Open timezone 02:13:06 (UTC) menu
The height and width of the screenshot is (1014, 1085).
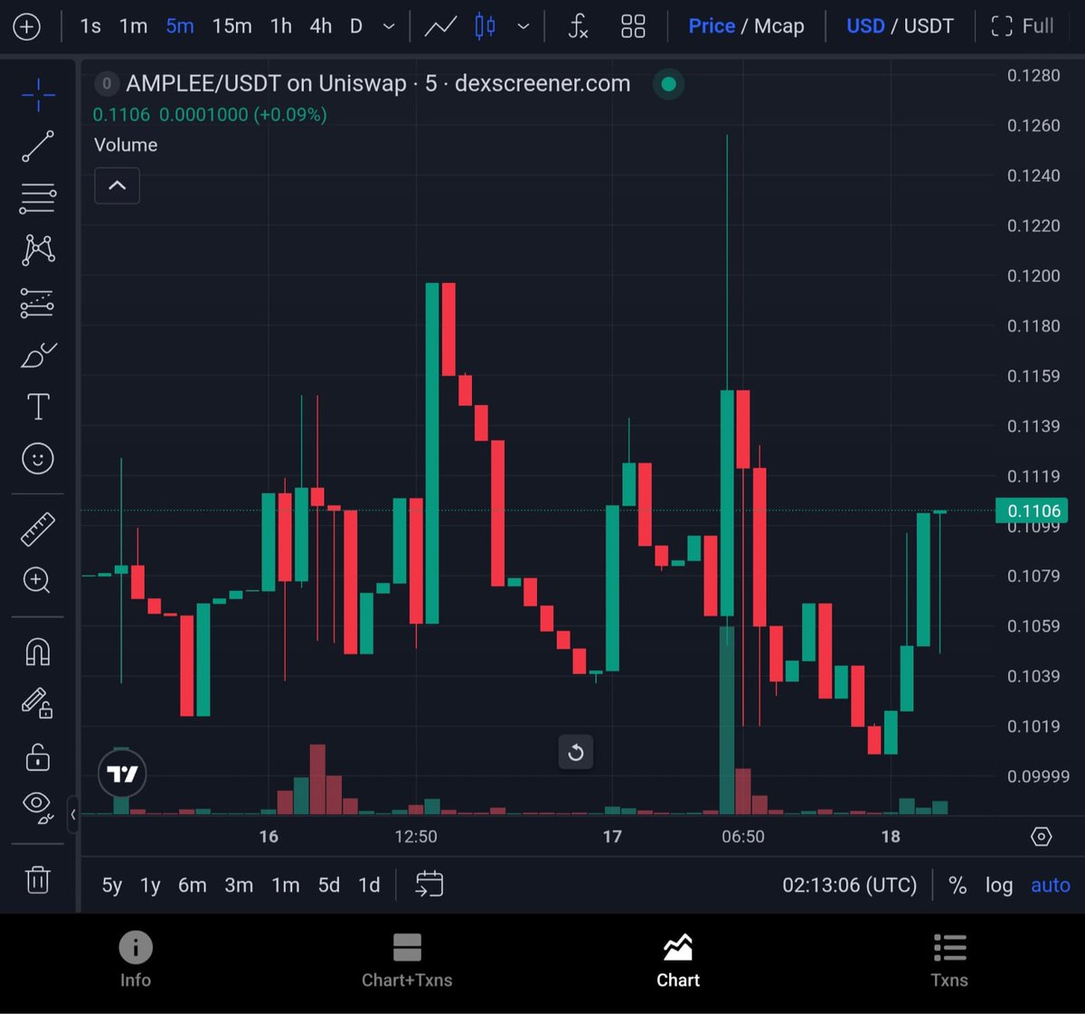pos(850,885)
